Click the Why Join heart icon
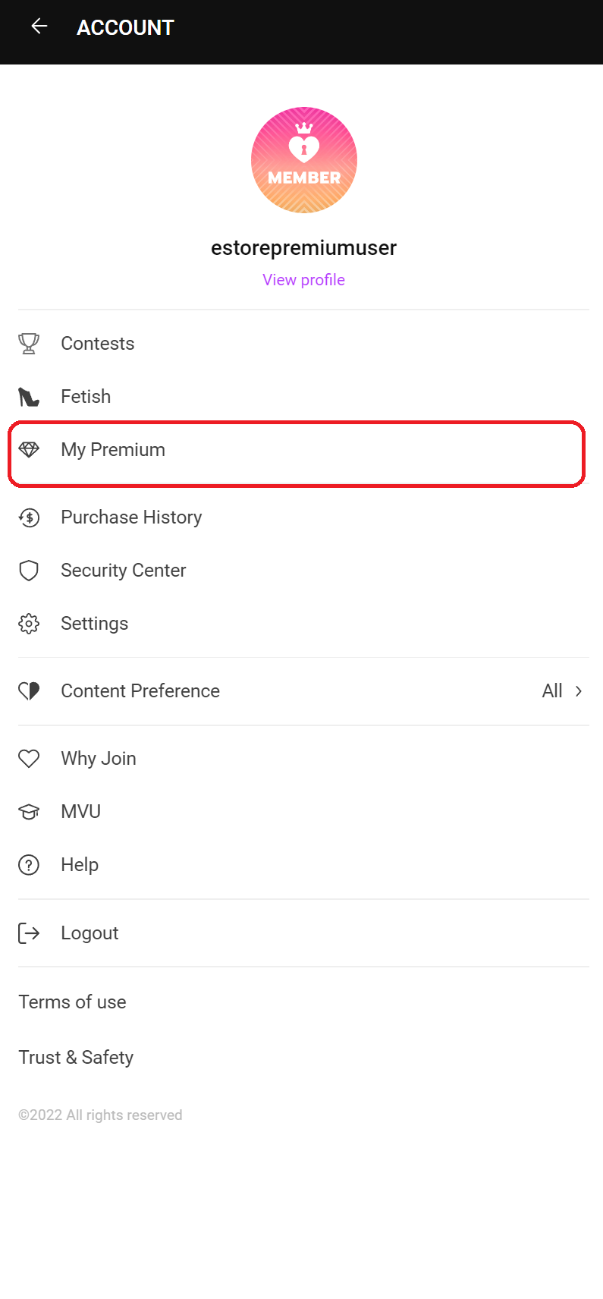The height and width of the screenshot is (1299, 603). (29, 759)
